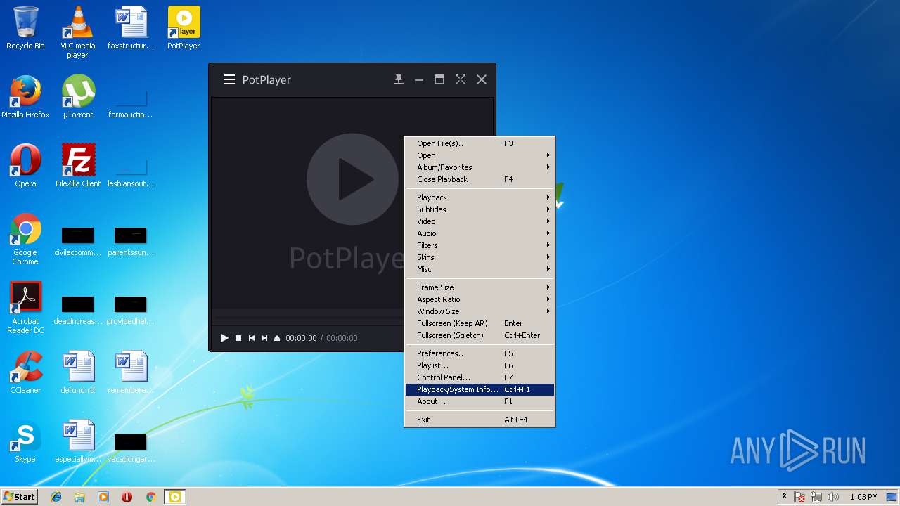
Task: Select the Google Chrome desktop icon
Action: 25,239
